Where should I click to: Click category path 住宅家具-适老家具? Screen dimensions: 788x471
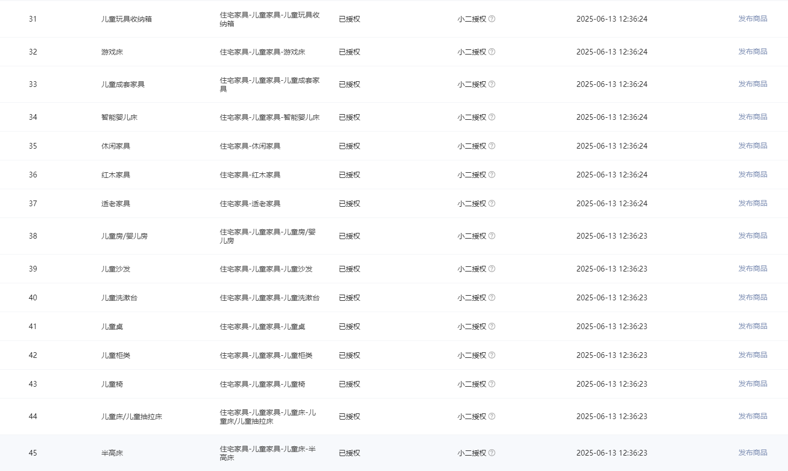250,204
